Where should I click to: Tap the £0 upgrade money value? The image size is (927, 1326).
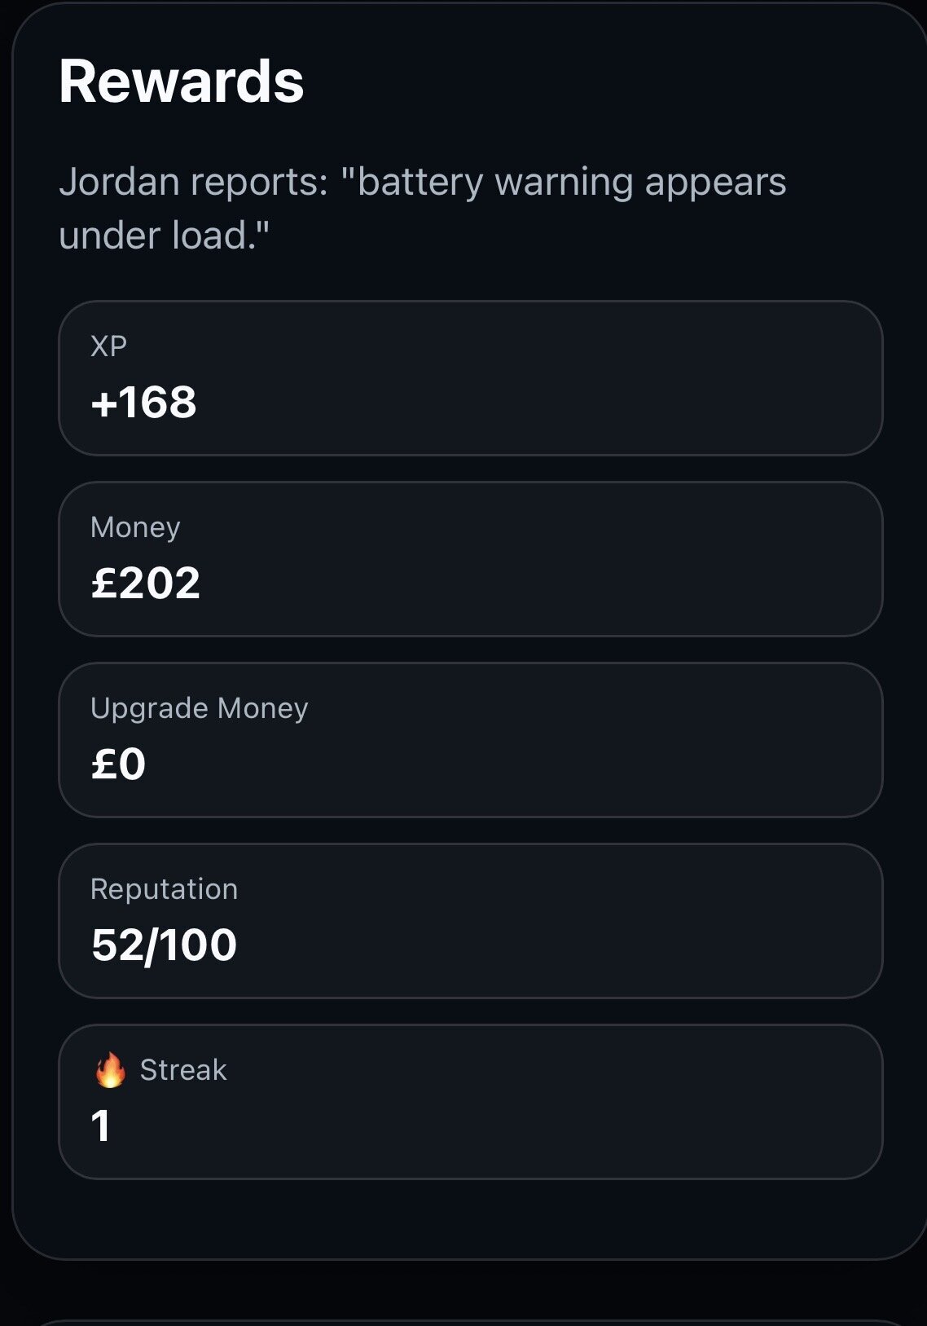tap(118, 764)
